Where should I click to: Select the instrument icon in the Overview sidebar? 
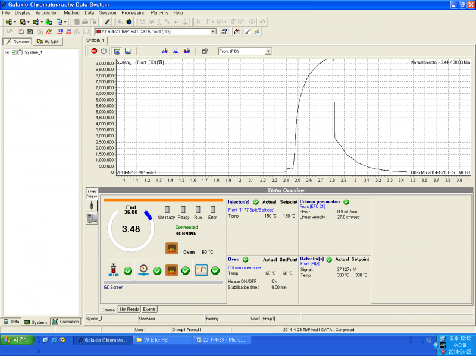(x=92, y=218)
